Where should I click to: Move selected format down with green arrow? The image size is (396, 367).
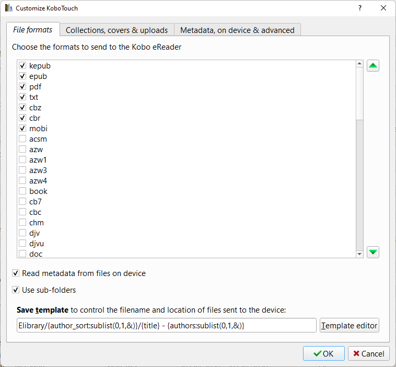coord(373,252)
